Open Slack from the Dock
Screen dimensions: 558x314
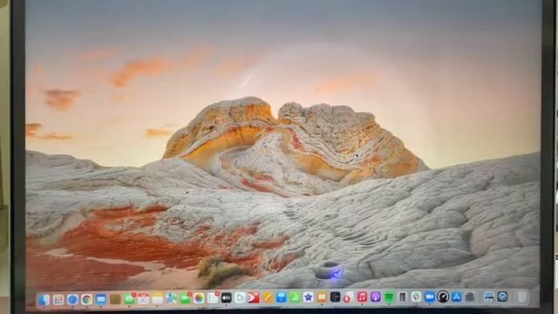point(416,297)
